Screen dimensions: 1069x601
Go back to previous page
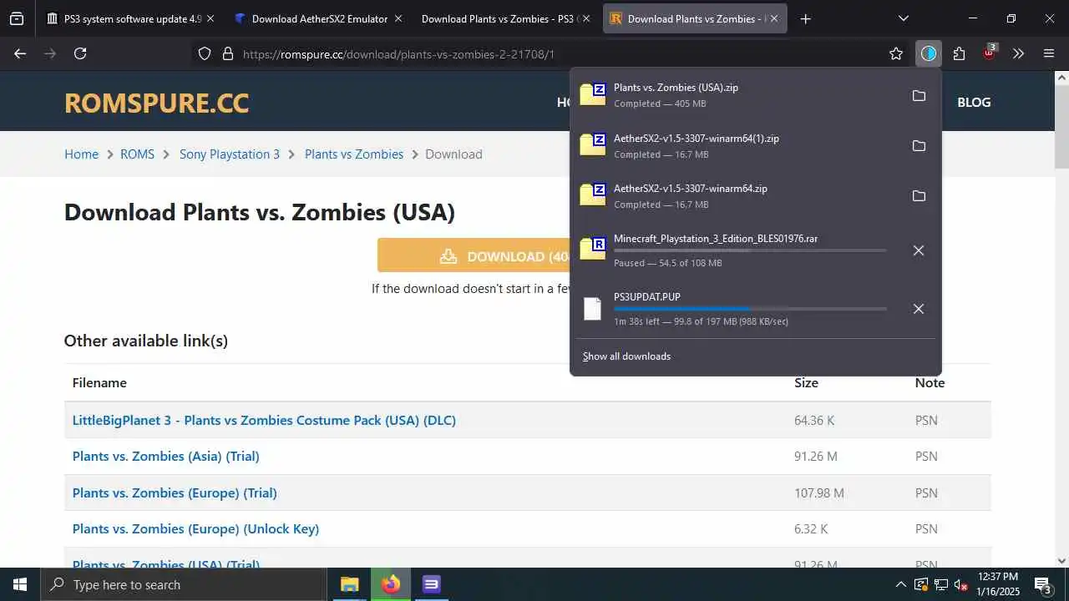[x=20, y=53]
